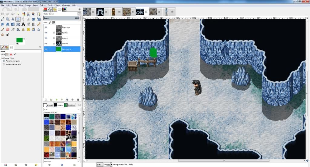Screen dimensions: 310x167
Task: Open the layer Mode dropdown
Action: (62, 14)
